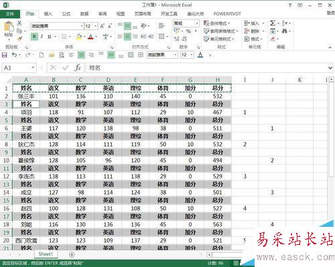Image resolution: width=335 pixels, height=267 pixels.
Task: Click the Undo arrow in quick access toolbar
Action: click(x=14, y=55)
